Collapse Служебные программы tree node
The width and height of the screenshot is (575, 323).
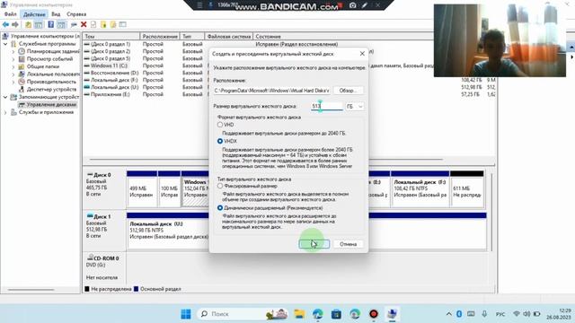(x=5, y=44)
